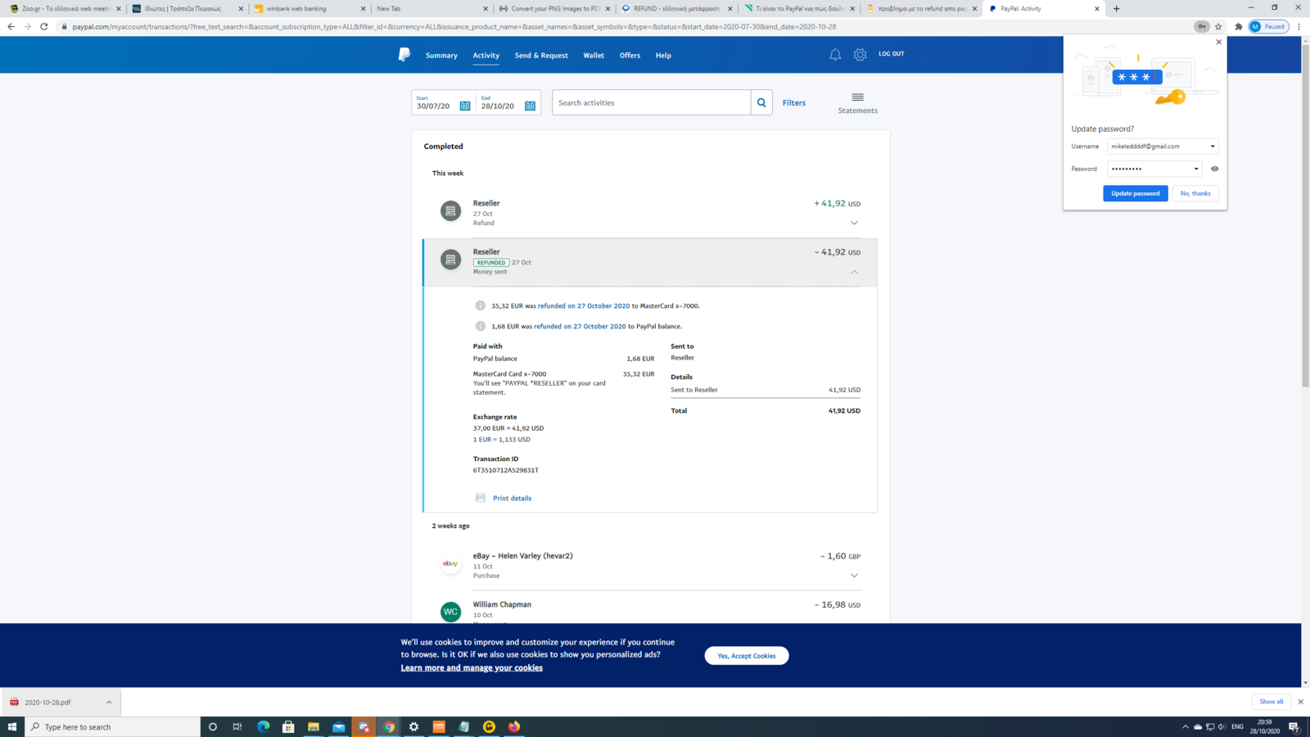The height and width of the screenshot is (737, 1310).
Task: Open the Start date calendar picker
Action: [465, 106]
